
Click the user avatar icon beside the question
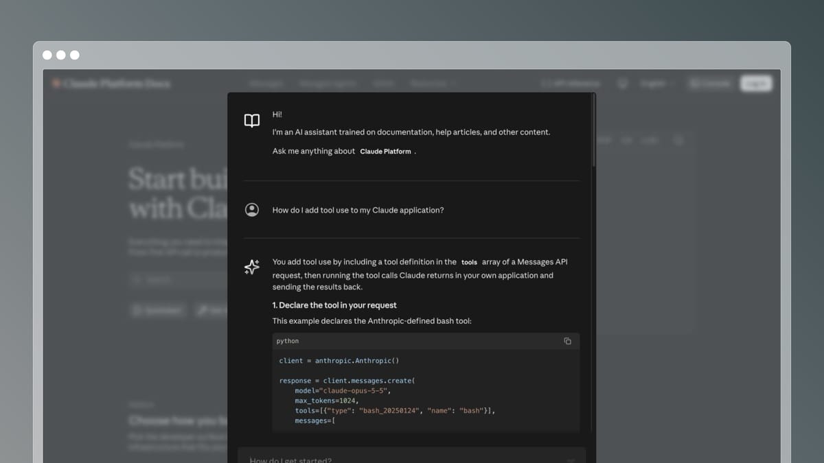(x=252, y=210)
